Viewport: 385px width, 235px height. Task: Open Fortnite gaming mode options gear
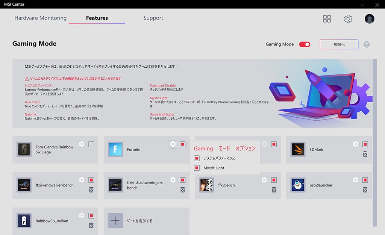(173, 144)
